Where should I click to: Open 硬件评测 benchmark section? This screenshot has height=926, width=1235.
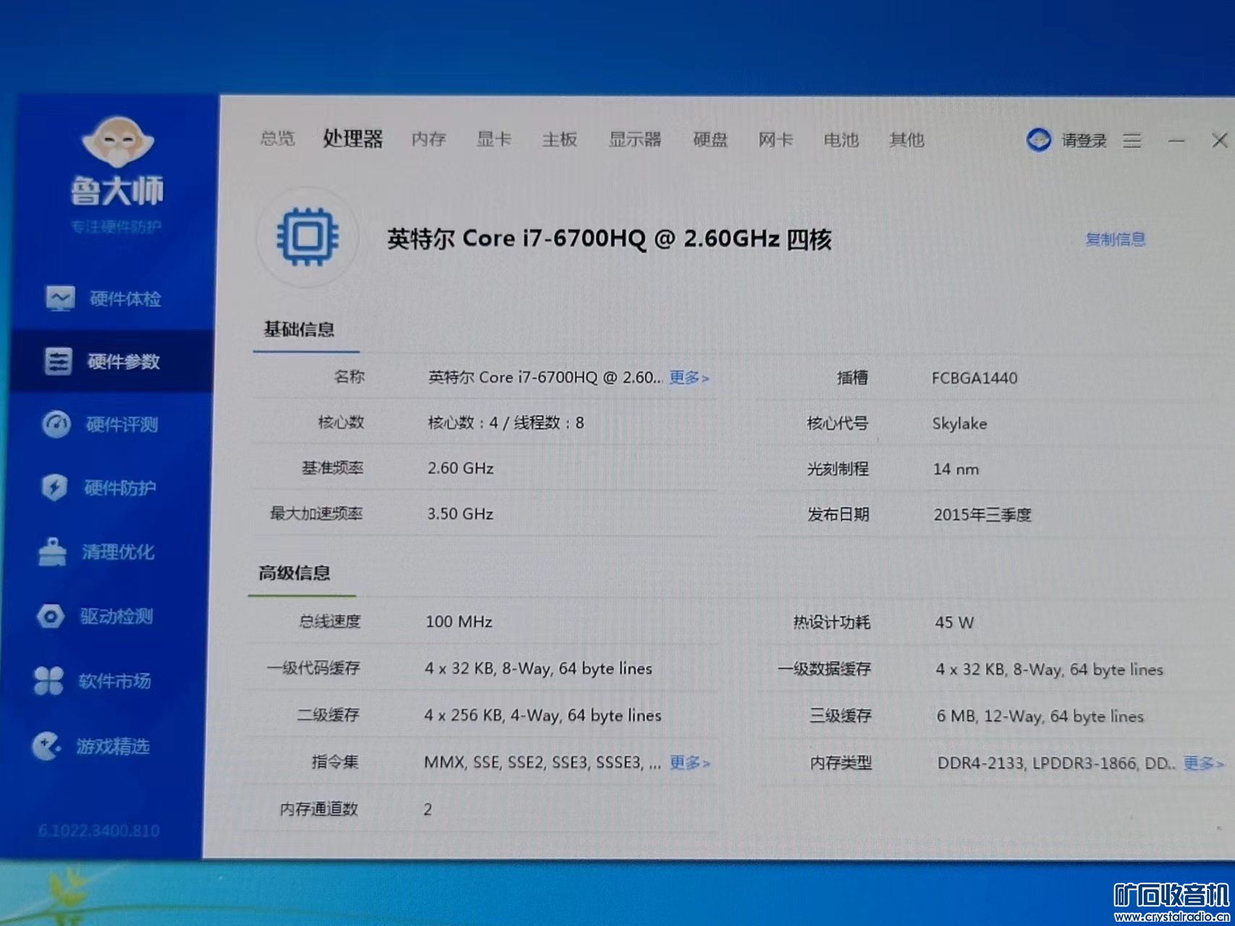(100, 424)
